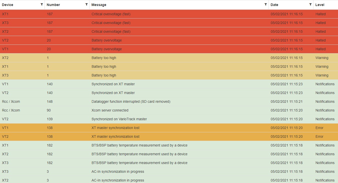Click VT1 XT master synchronization lost message

coord(115,128)
